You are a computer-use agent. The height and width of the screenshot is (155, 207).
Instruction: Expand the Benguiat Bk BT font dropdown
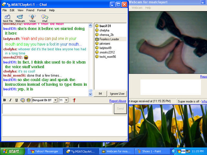pyautogui.click(x=55, y=100)
